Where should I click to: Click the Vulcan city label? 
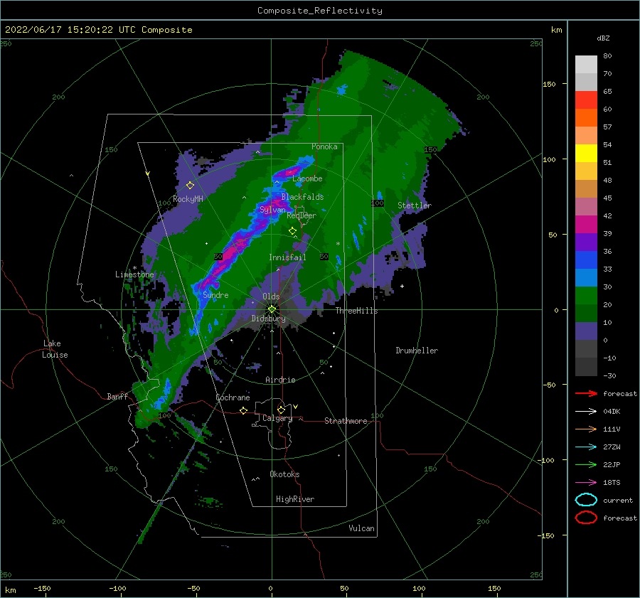click(x=362, y=528)
